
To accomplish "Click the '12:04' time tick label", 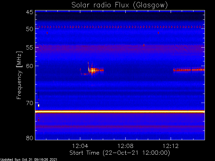I will (x=80, y=146).
